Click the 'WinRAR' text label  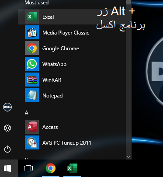tap(52, 80)
